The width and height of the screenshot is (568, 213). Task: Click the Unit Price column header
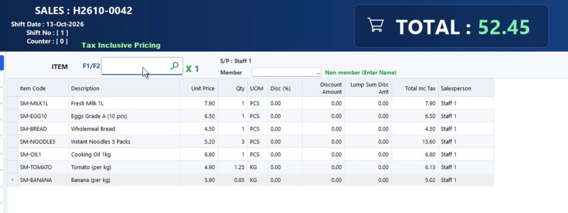(x=199, y=88)
